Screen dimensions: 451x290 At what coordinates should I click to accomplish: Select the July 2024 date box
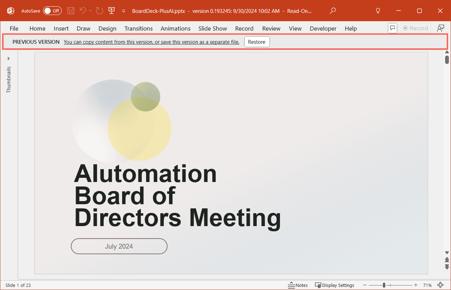(119, 246)
